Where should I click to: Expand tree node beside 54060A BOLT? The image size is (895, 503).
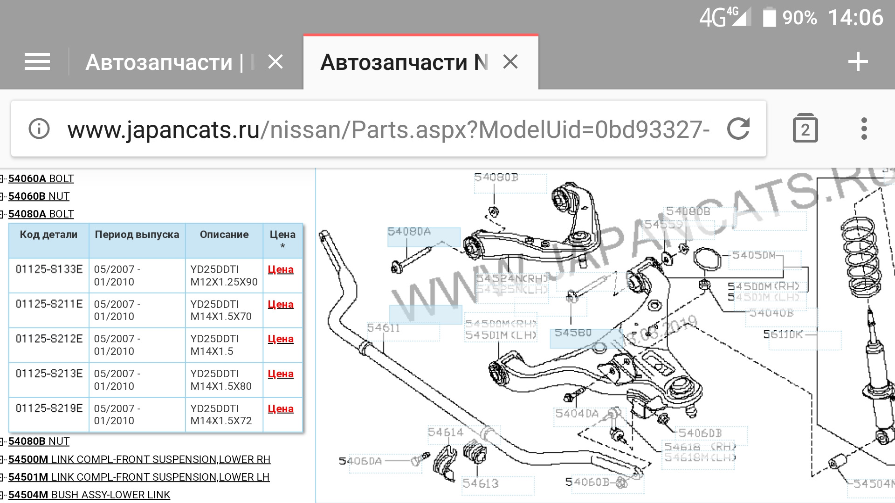pyautogui.click(x=2, y=179)
